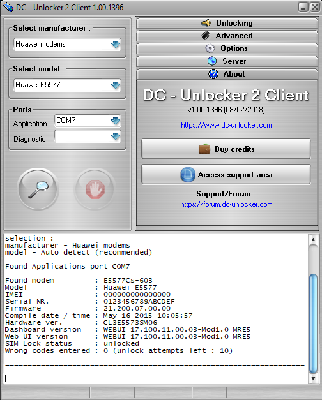Click the Web UI version log line
The width and height of the screenshot is (322, 400).
click(x=128, y=336)
